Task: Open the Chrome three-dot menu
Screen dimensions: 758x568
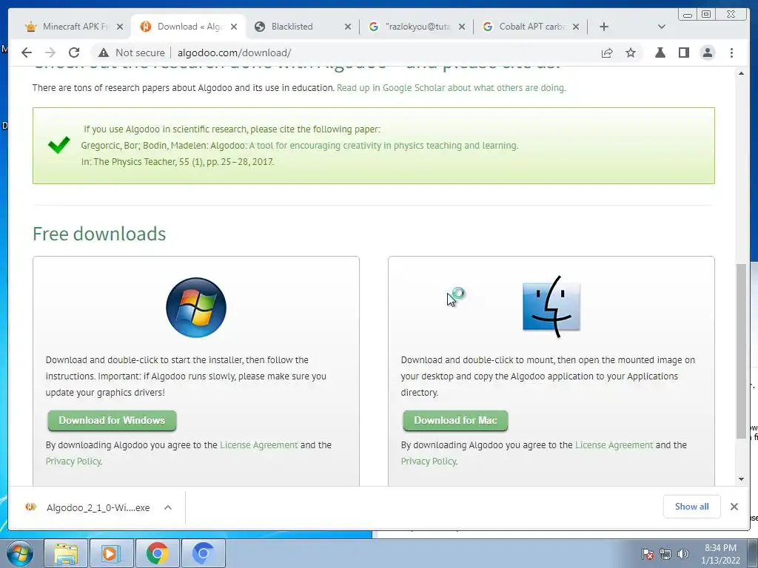Action: pyautogui.click(x=731, y=53)
